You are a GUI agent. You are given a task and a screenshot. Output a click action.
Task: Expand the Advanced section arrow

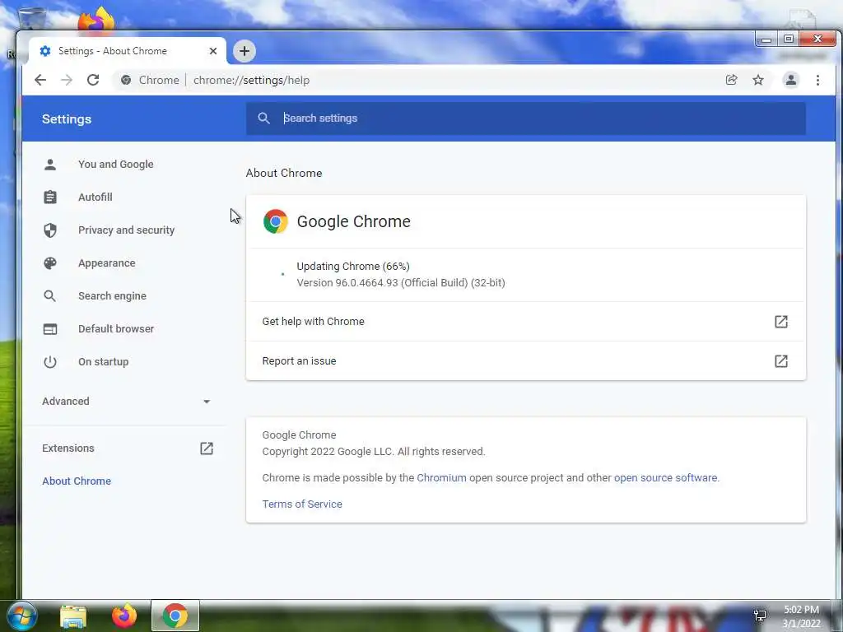pos(207,402)
